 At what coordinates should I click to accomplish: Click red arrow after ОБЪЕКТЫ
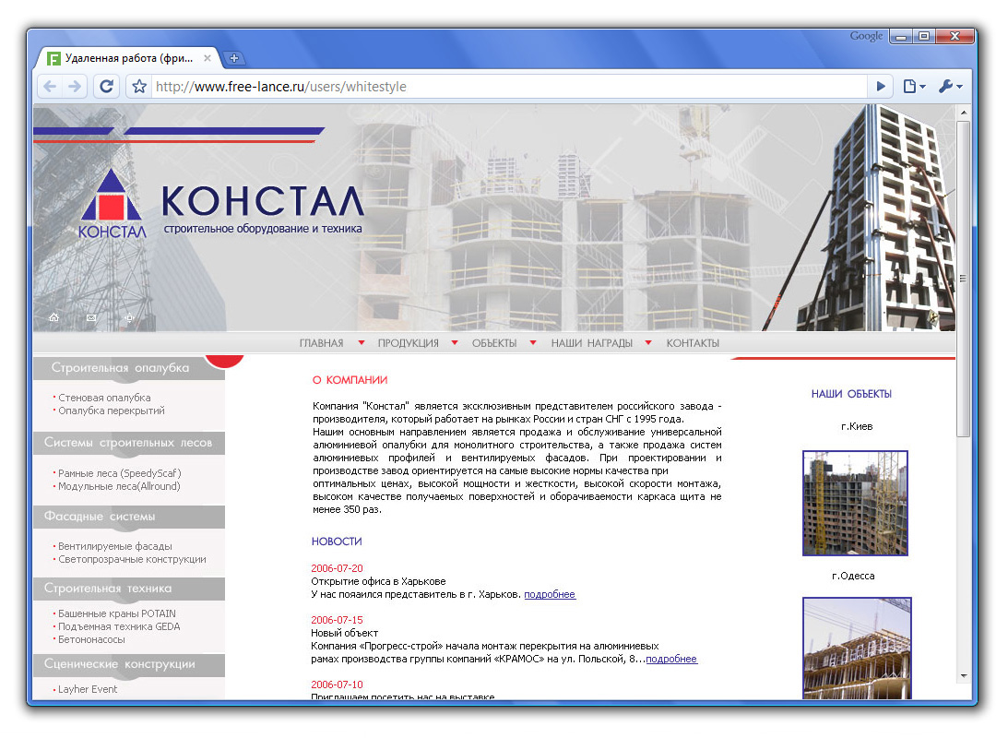(533, 343)
